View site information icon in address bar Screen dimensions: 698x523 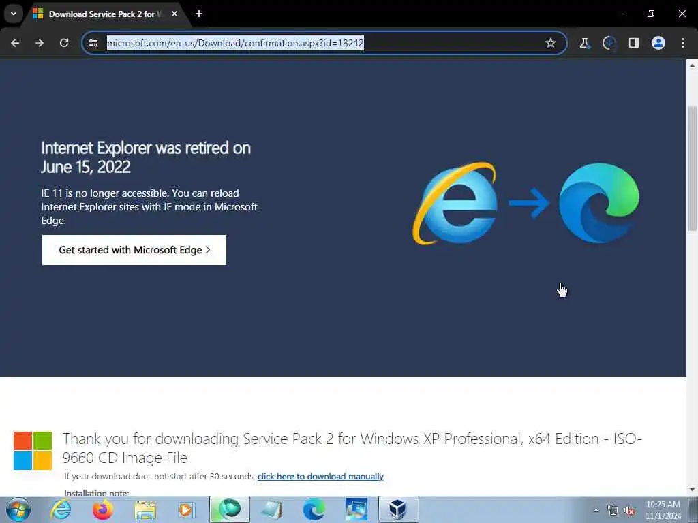93,43
